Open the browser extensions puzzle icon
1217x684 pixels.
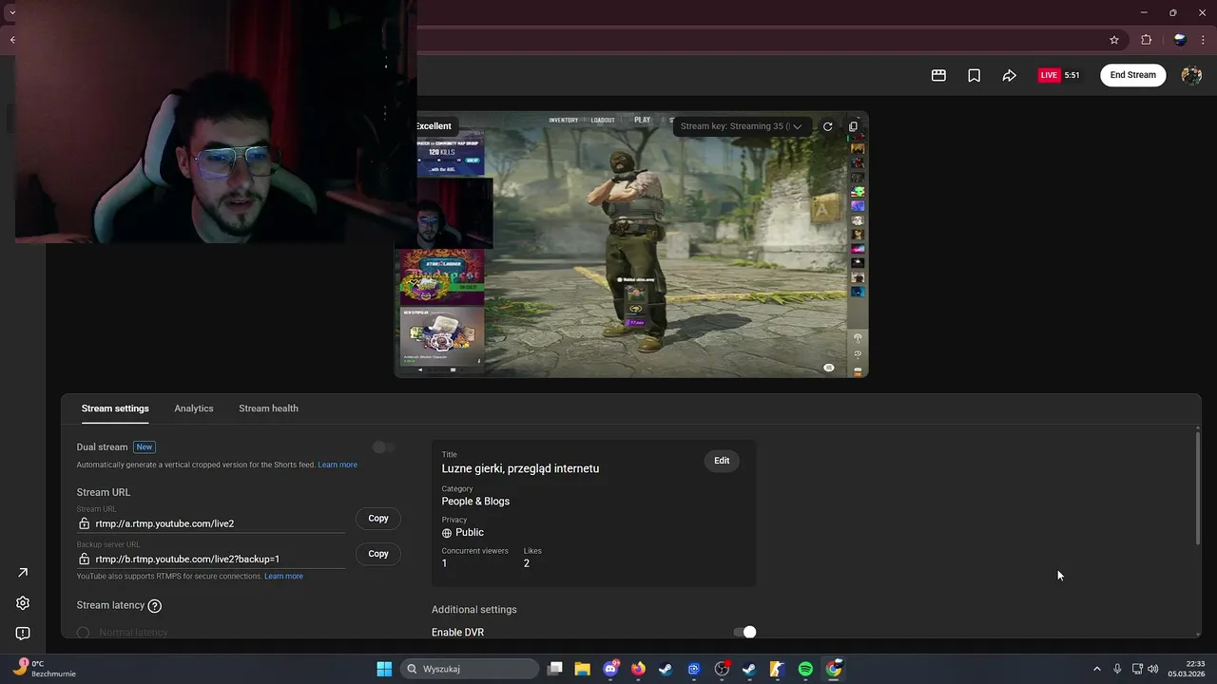click(1146, 40)
